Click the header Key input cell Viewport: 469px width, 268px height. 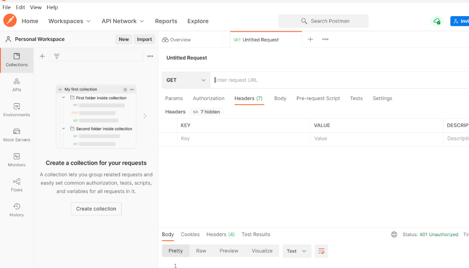coord(244,139)
